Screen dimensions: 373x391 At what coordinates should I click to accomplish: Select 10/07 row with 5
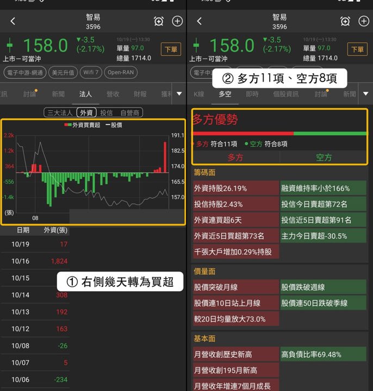35,363
